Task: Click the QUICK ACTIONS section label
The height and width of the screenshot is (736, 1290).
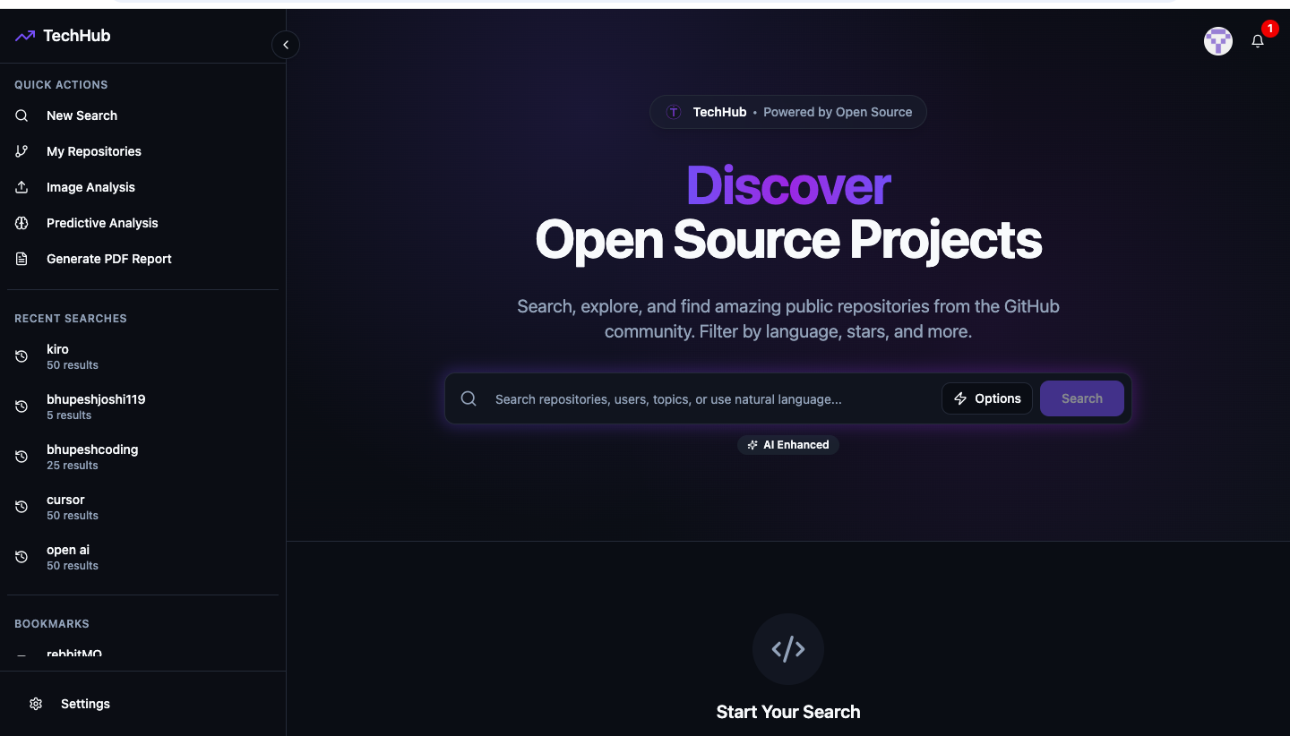Action: tap(61, 85)
